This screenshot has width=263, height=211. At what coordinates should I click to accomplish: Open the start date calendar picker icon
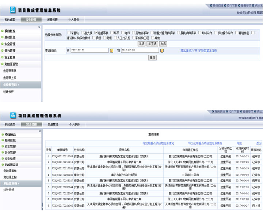pyautogui.click(x=112, y=50)
